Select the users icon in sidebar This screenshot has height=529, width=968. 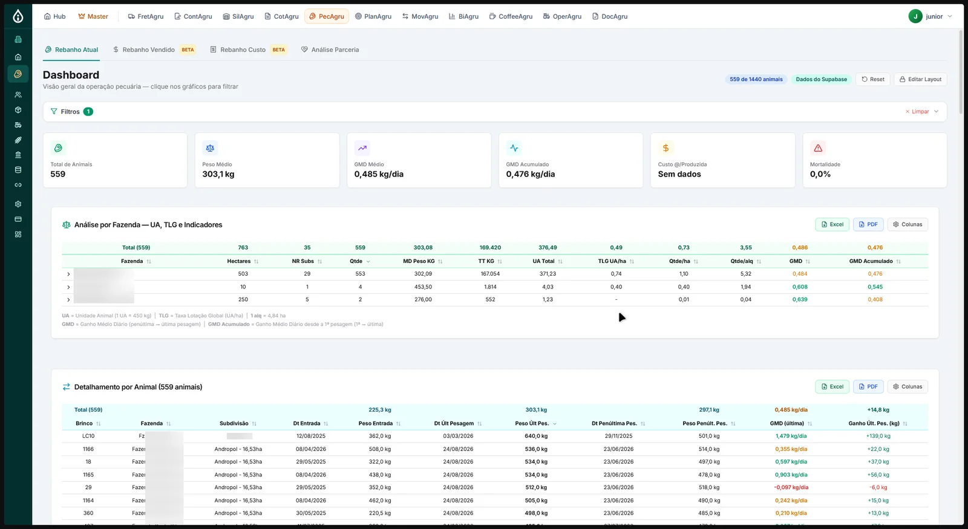(18, 95)
